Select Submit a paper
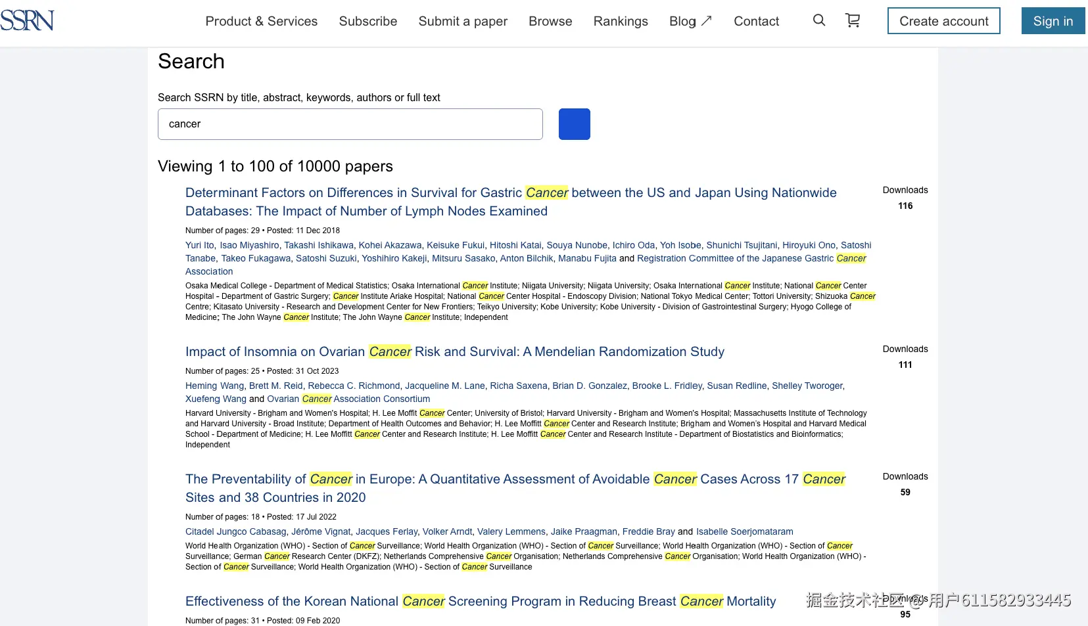The height and width of the screenshot is (626, 1088). click(x=462, y=20)
